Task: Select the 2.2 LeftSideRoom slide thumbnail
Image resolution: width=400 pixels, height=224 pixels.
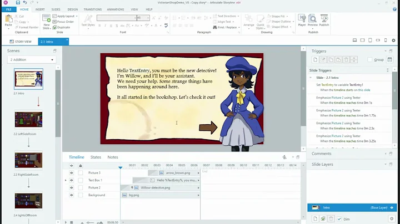Action: click(28, 119)
